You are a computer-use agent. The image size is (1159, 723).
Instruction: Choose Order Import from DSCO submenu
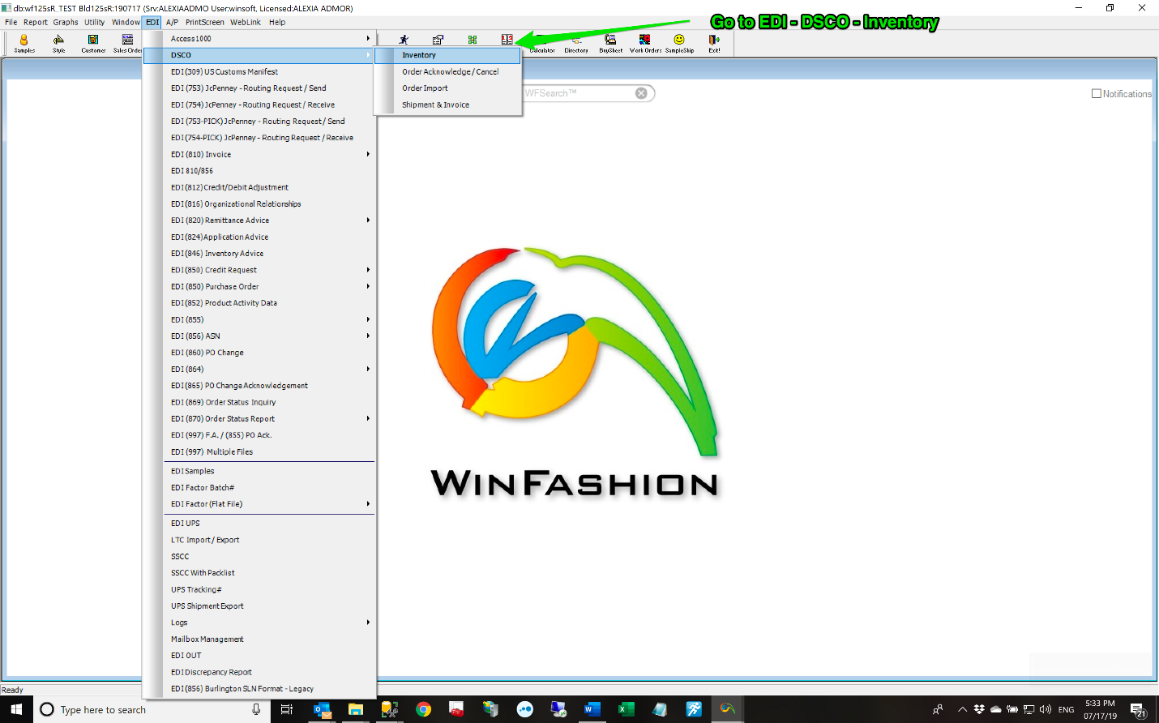point(447,88)
